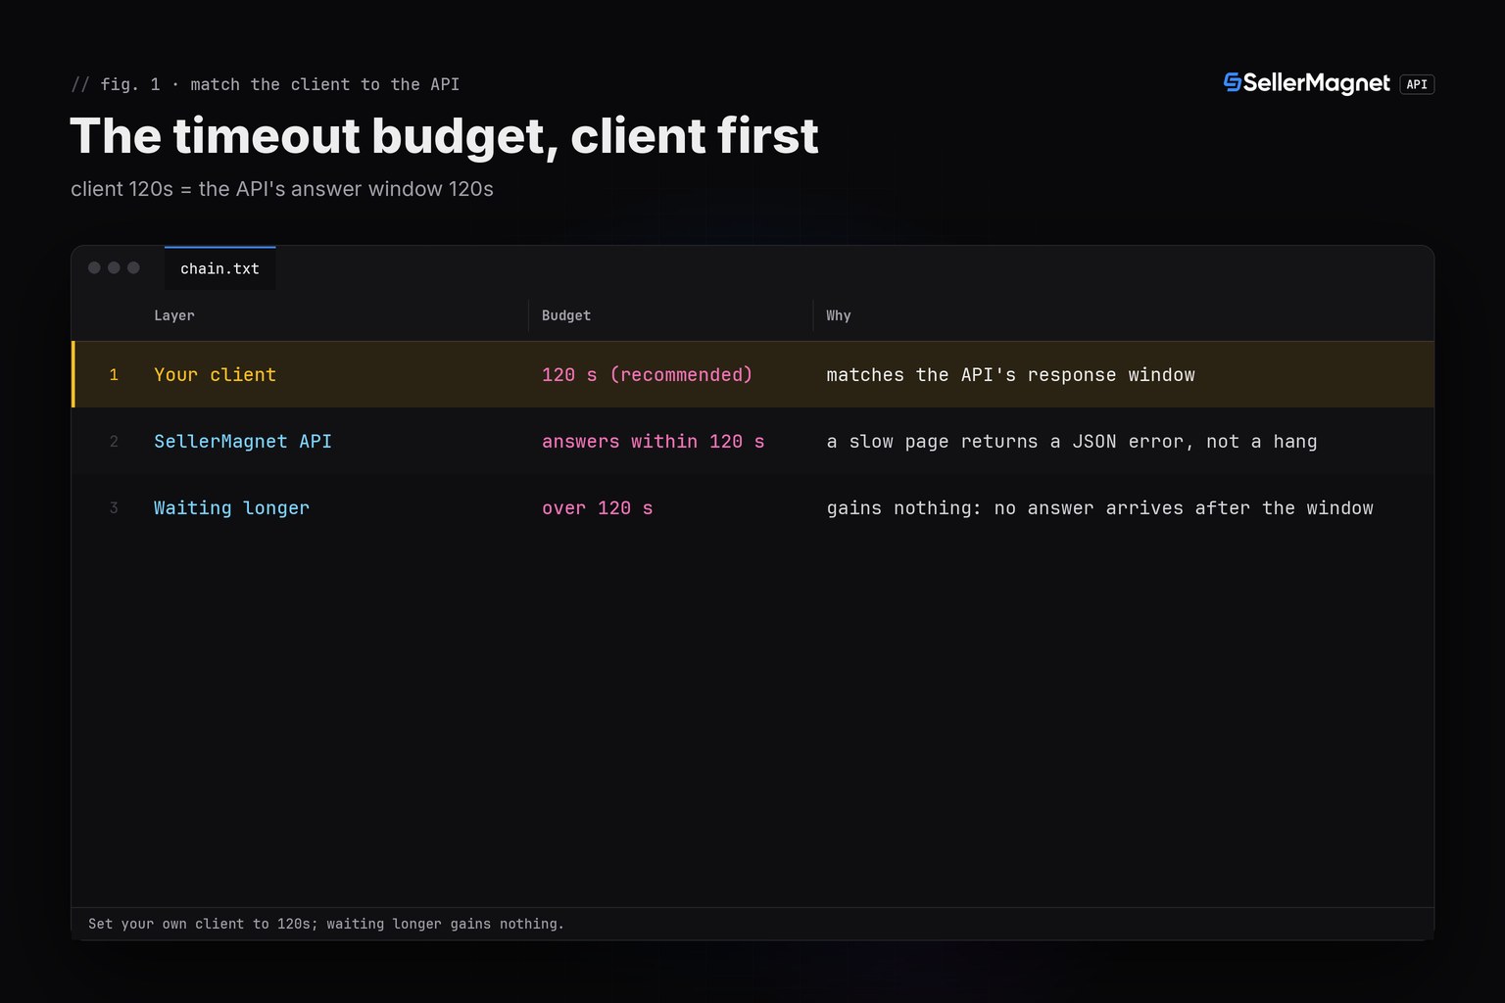
Task: Click the Why column header
Action: click(839, 315)
